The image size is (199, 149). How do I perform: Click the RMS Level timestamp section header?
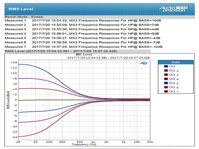[61, 51]
